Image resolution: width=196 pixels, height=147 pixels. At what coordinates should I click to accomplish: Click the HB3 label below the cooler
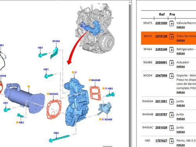coord(21,122)
